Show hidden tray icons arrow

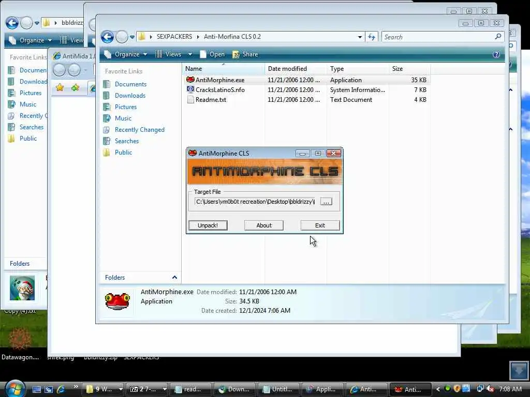click(438, 389)
